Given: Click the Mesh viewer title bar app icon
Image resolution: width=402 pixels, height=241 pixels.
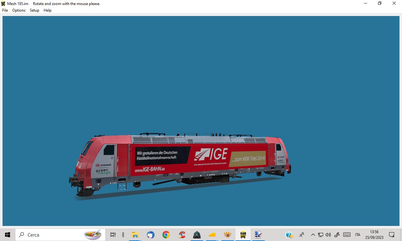Looking at the screenshot, I should coord(3,3).
